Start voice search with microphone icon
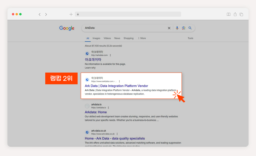This screenshot has width=256, height=156. (177, 28)
